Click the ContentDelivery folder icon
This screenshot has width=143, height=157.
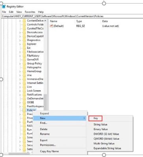click(x=24, y=21)
